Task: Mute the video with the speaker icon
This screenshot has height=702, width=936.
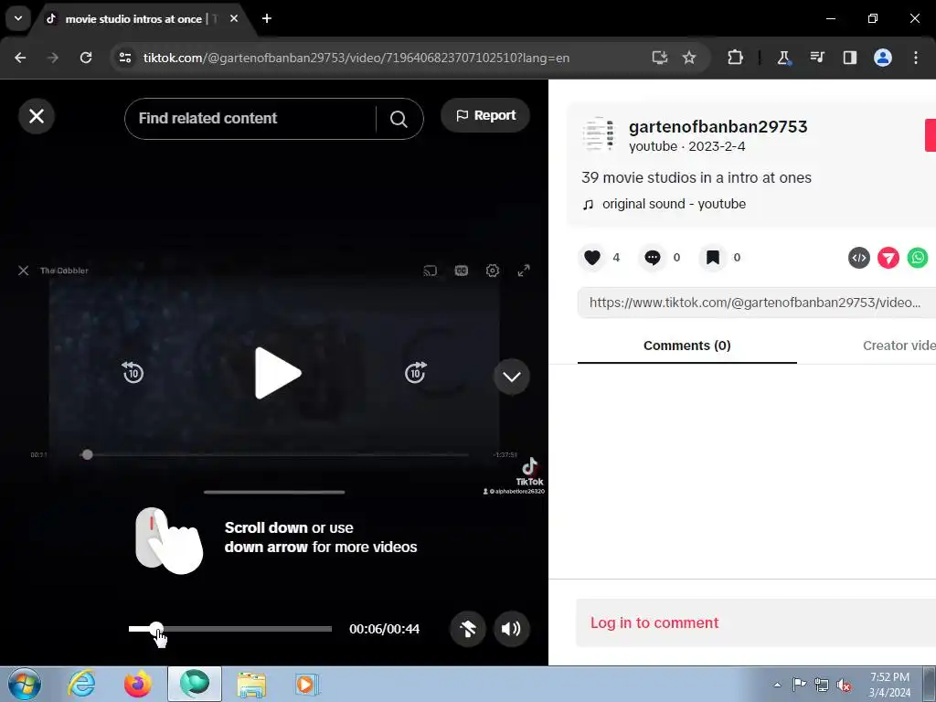Action: (512, 629)
